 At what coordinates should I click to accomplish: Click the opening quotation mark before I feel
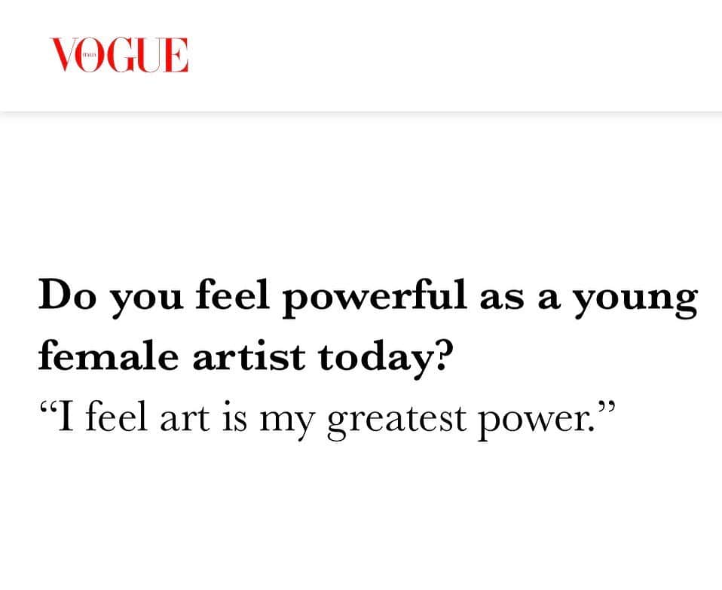coord(47,407)
